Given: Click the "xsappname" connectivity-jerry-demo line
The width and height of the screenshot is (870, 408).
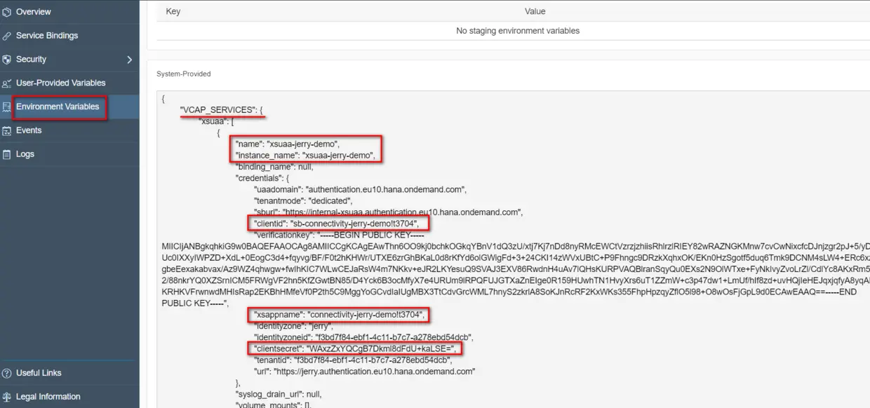Looking at the screenshot, I should click(x=340, y=315).
